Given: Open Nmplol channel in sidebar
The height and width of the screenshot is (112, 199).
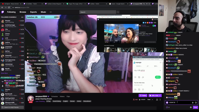Looking at the screenshot, I should tap(12, 21).
